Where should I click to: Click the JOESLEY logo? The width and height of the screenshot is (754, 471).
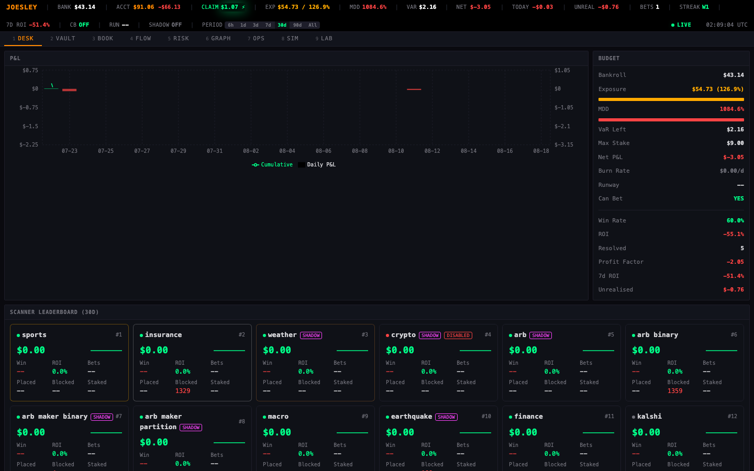pos(21,7)
